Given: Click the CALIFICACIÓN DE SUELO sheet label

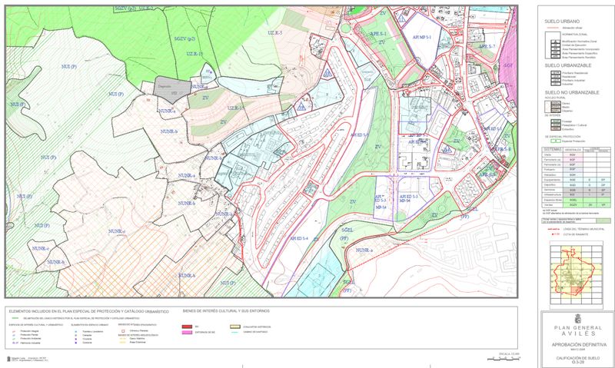Looking at the screenshot, I should click(578, 360).
